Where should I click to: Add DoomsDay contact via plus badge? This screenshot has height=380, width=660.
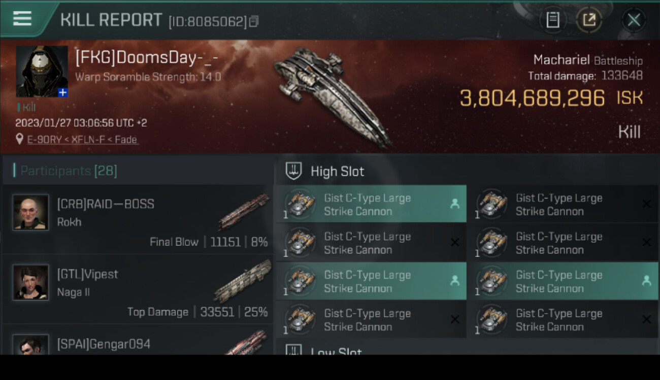pyautogui.click(x=62, y=93)
